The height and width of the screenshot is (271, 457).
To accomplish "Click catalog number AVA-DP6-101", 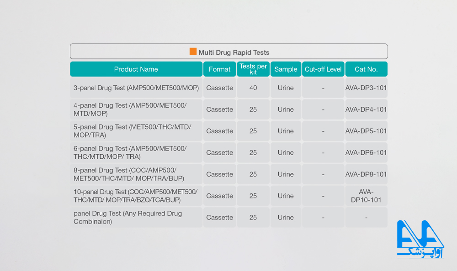I will [366, 152].
